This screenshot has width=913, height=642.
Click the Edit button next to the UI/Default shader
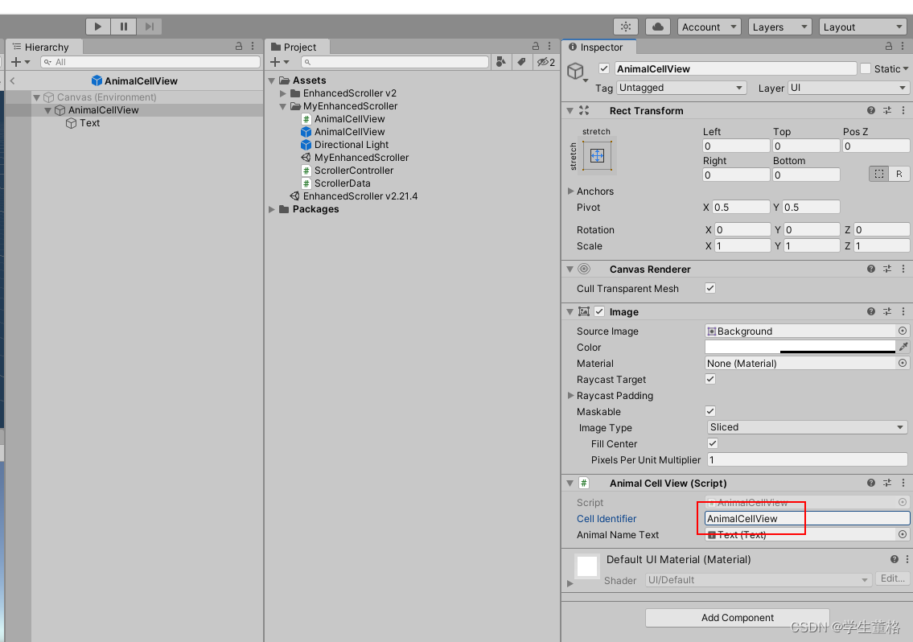(891, 578)
